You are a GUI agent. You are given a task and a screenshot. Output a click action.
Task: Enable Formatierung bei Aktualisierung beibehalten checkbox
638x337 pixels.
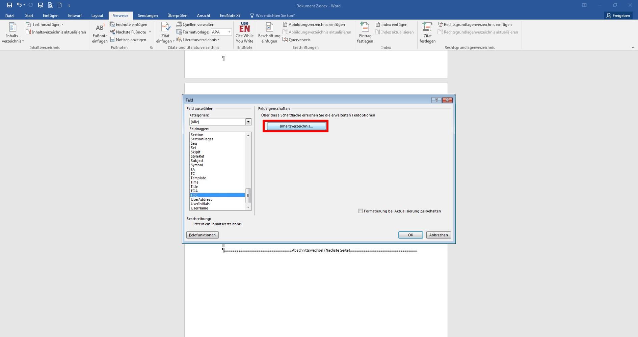pyautogui.click(x=360, y=211)
